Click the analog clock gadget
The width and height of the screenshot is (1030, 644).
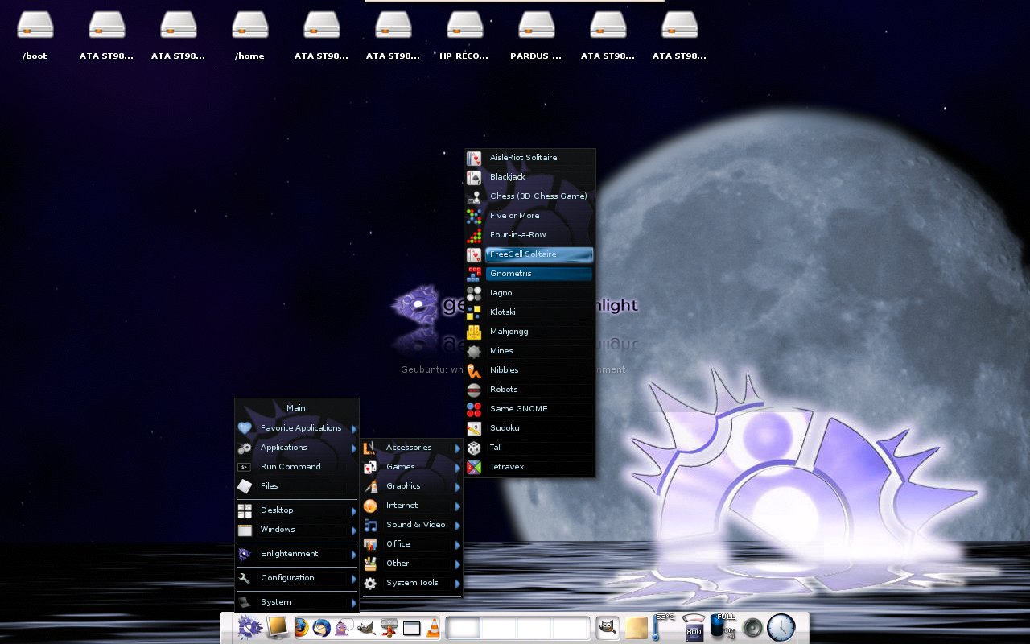(x=781, y=627)
